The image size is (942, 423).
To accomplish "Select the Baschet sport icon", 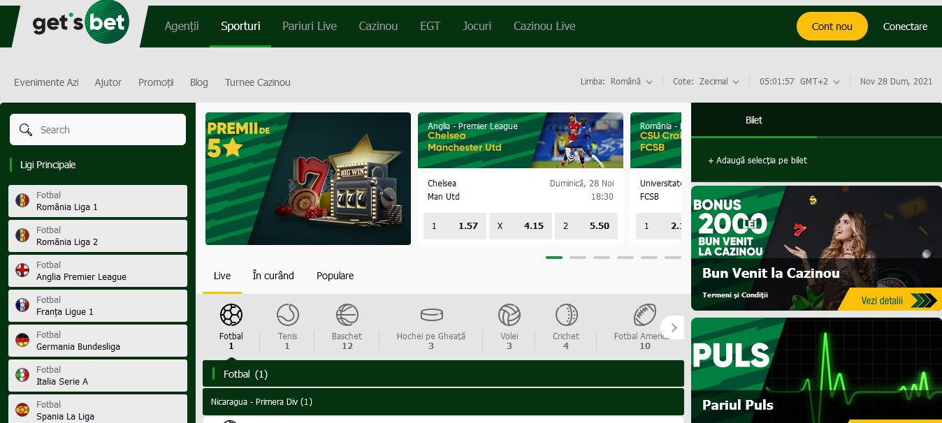I will (347, 316).
